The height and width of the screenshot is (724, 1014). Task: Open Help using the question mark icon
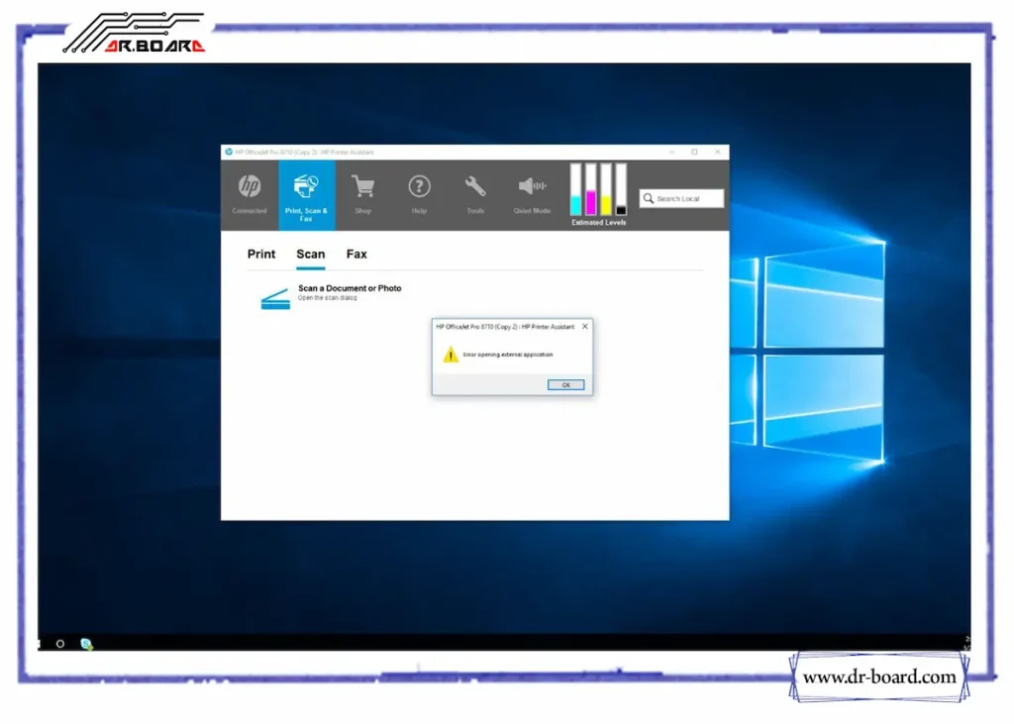pyautogui.click(x=418, y=185)
